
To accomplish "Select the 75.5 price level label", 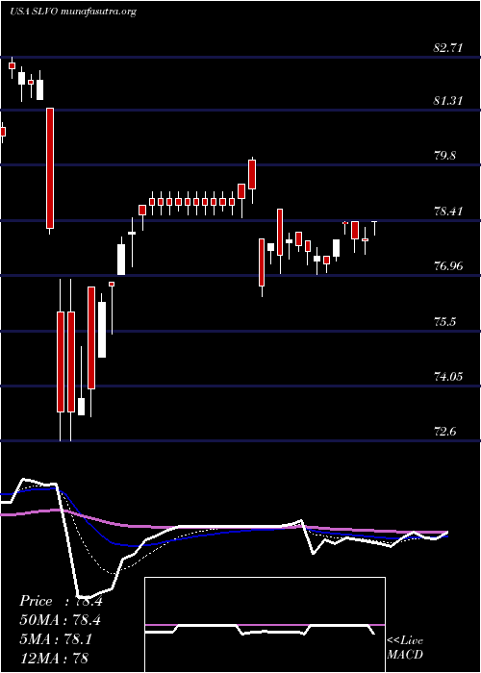I will pos(444,321).
